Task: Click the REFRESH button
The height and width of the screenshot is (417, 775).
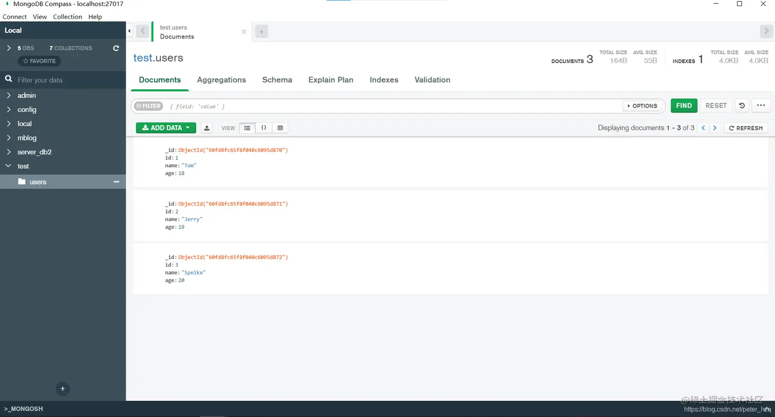Action: pos(746,128)
